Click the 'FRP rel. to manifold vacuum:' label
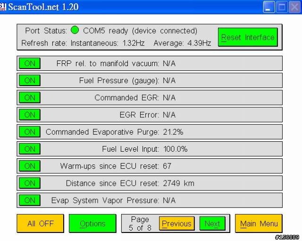The height and width of the screenshot is (241, 302). pyautogui.click(x=108, y=63)
